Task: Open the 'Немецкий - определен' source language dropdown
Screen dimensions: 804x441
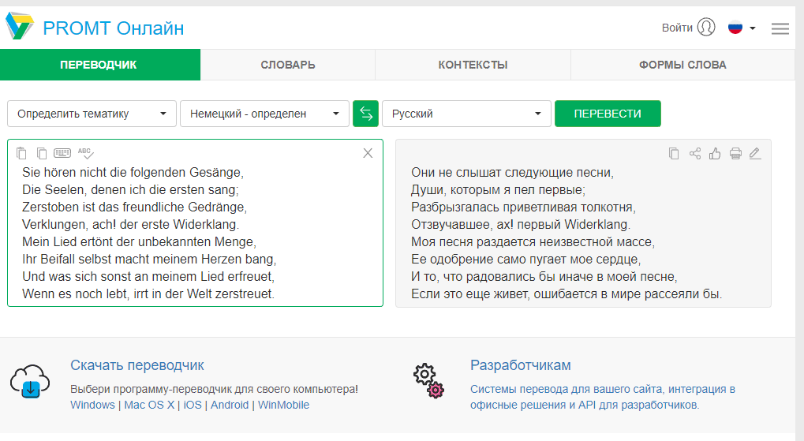Action: [x=264, y=114]
